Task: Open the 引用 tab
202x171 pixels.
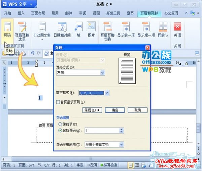Action: (55, 13)
